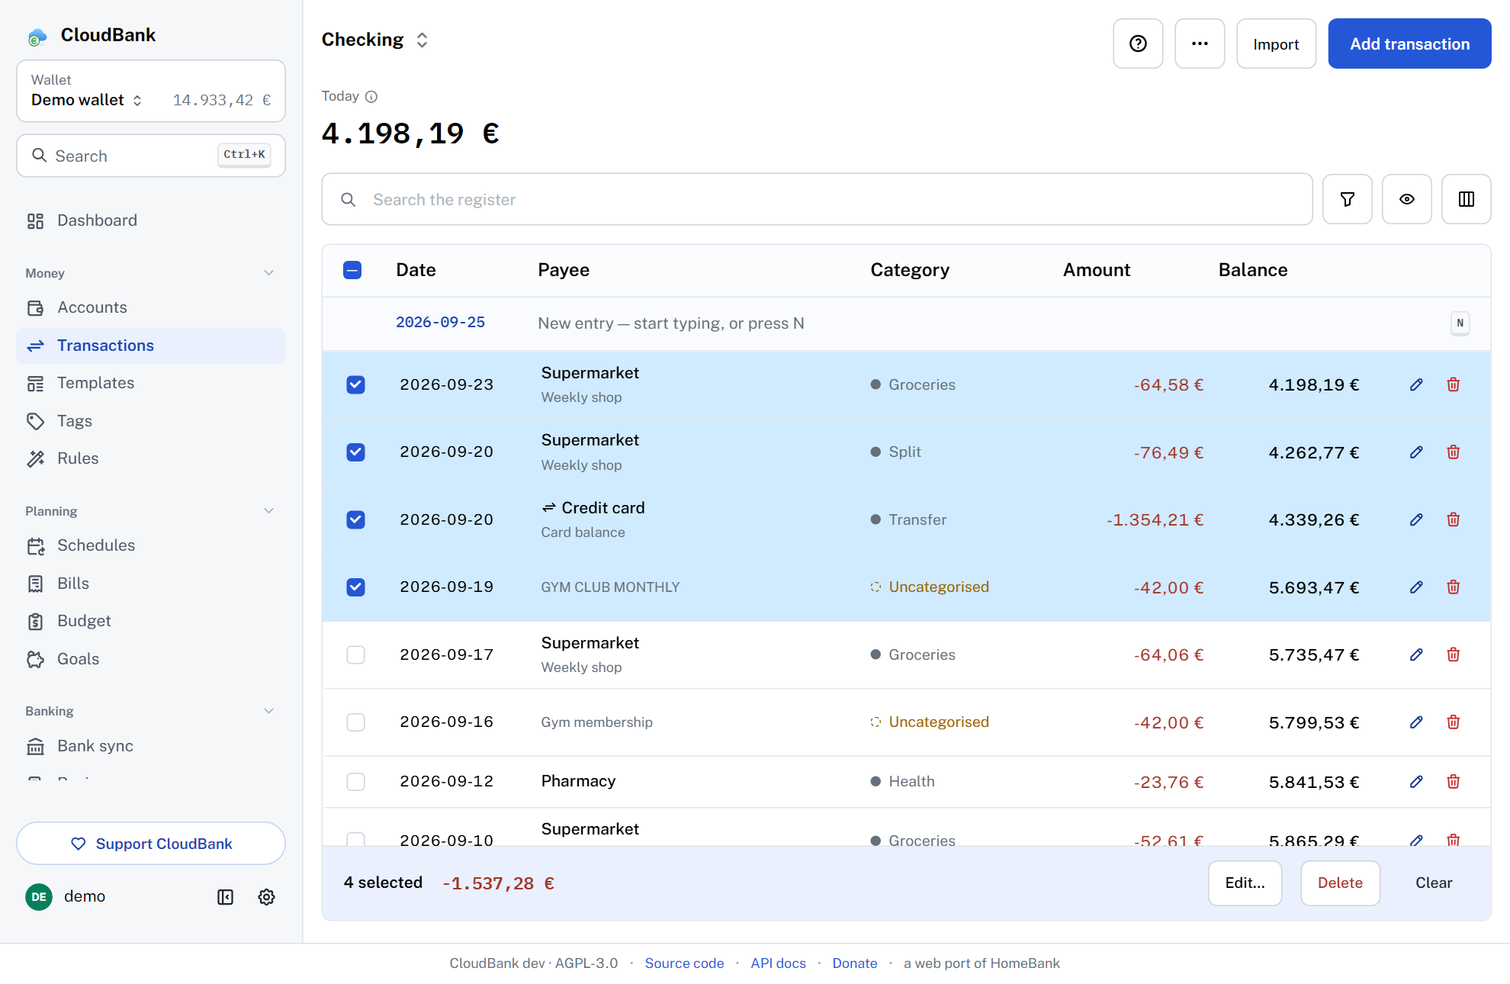Viewport: 1510px width, 984px height.
Task: Open the register filter funnel button
Action: (1348, 199)
